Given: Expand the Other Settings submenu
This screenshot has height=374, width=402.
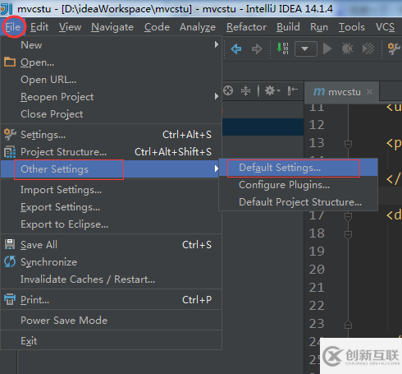Looking at the screenshot, I should [111, 169].
